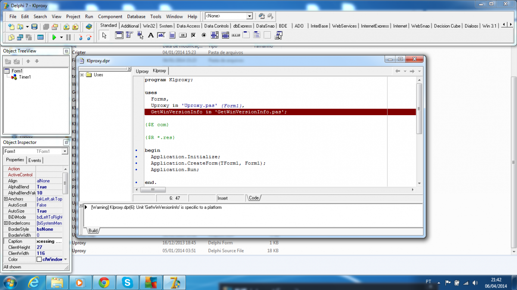Expand the Anchors property
Viewport: 517px width, 290px height.
tap(6, 199)
